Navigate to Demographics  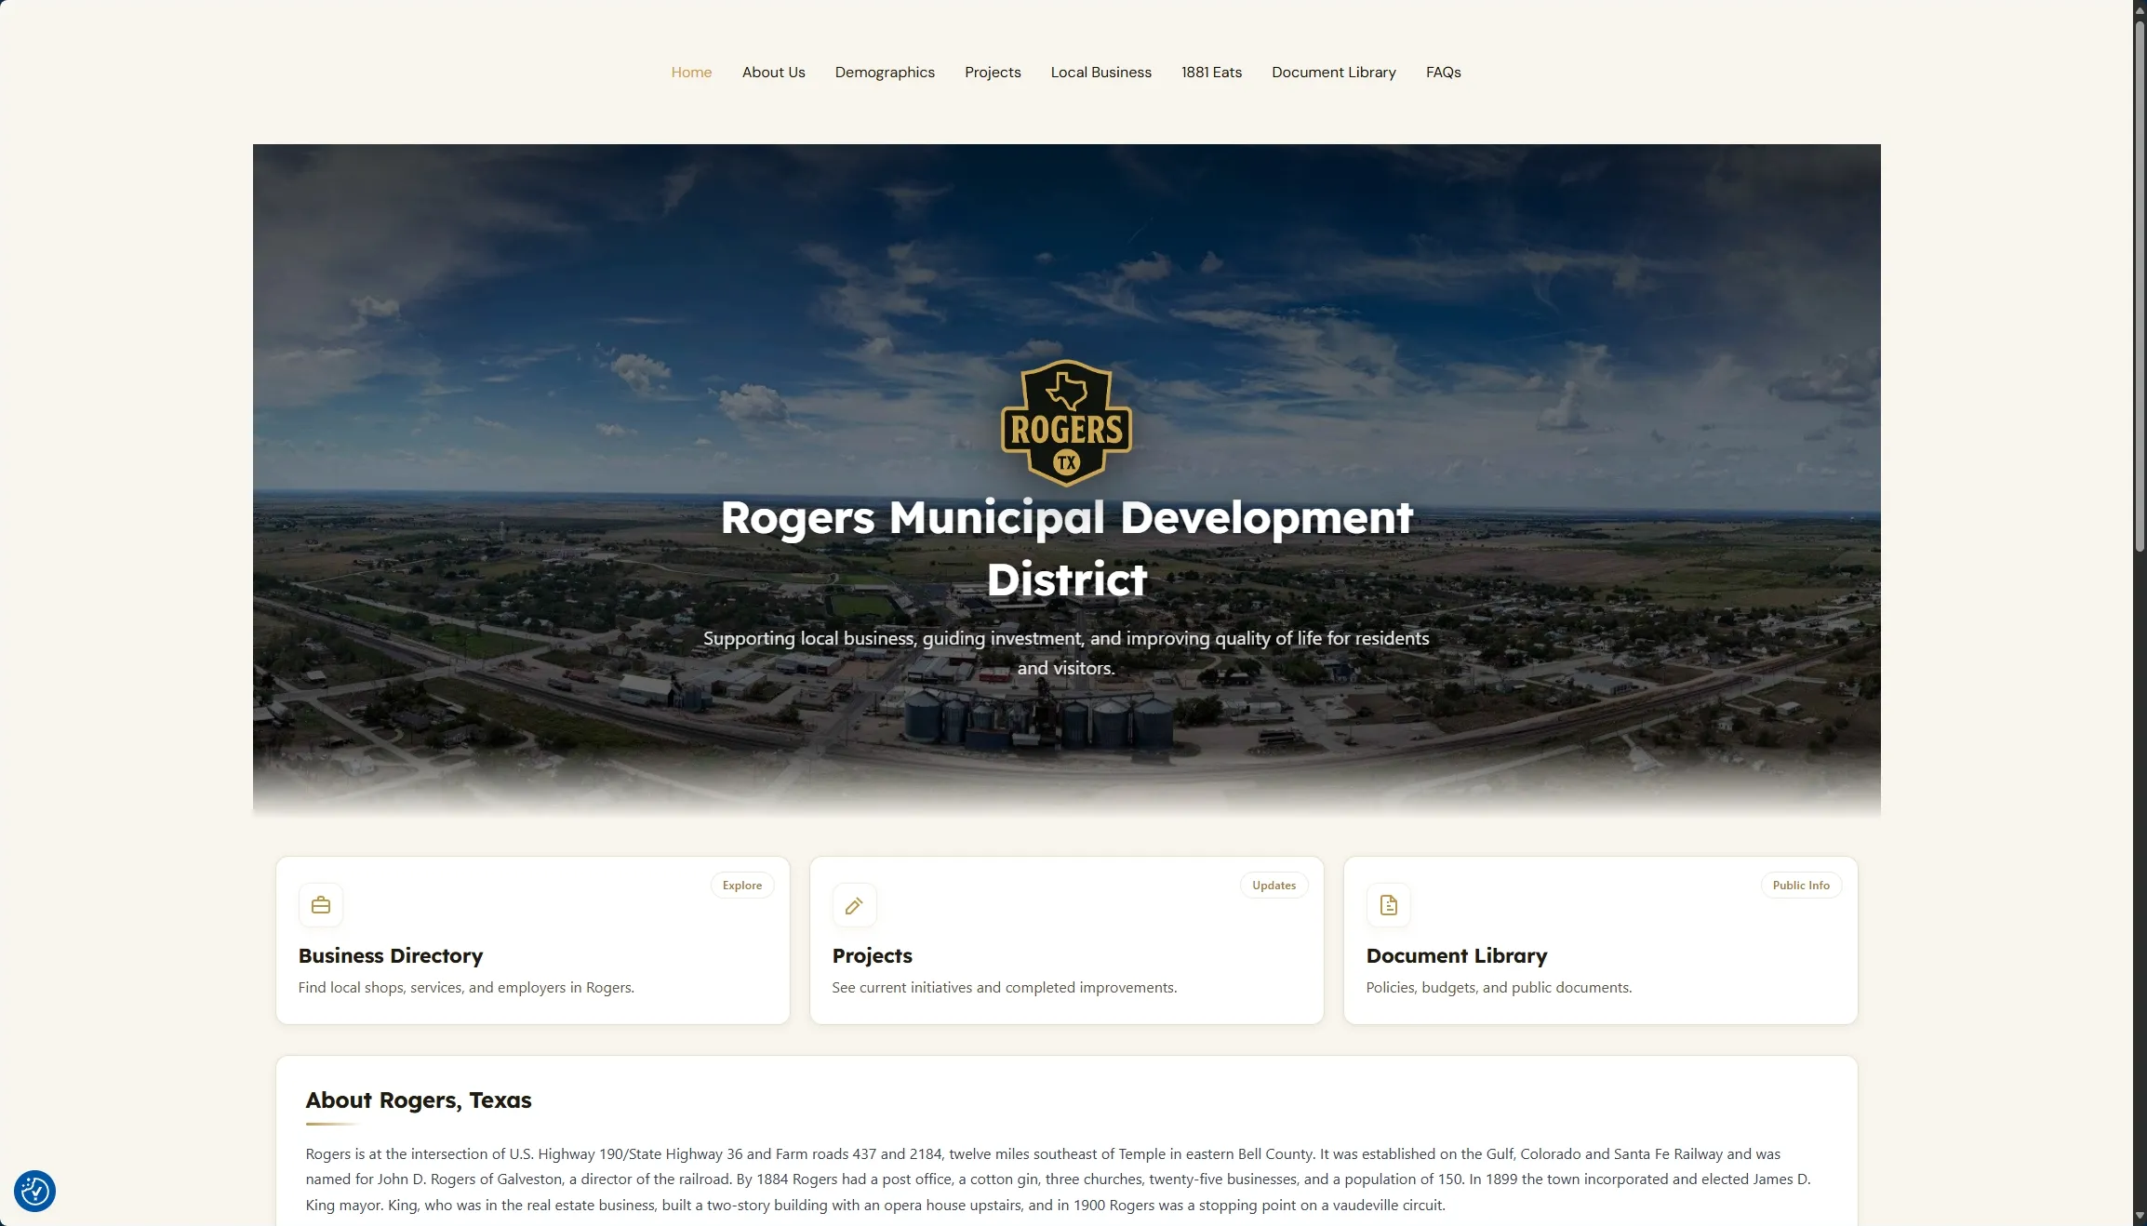[885, 73]
